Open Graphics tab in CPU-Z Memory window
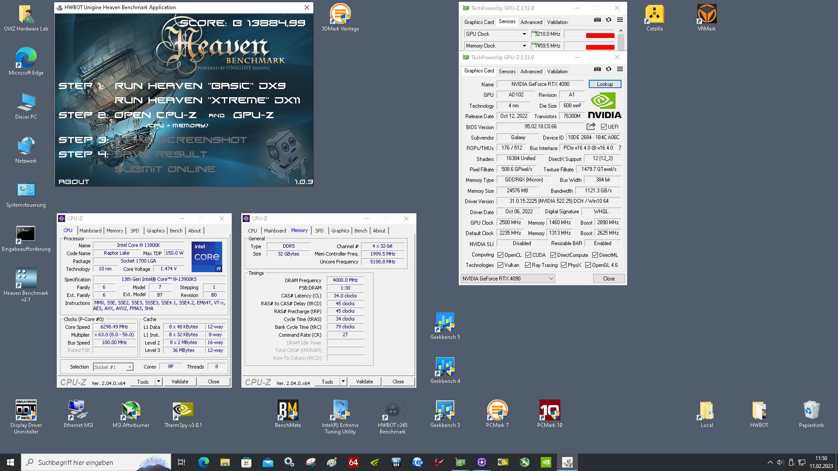 click(340, 231)
